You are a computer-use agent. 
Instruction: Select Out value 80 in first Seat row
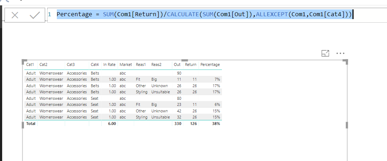point(179,98)
